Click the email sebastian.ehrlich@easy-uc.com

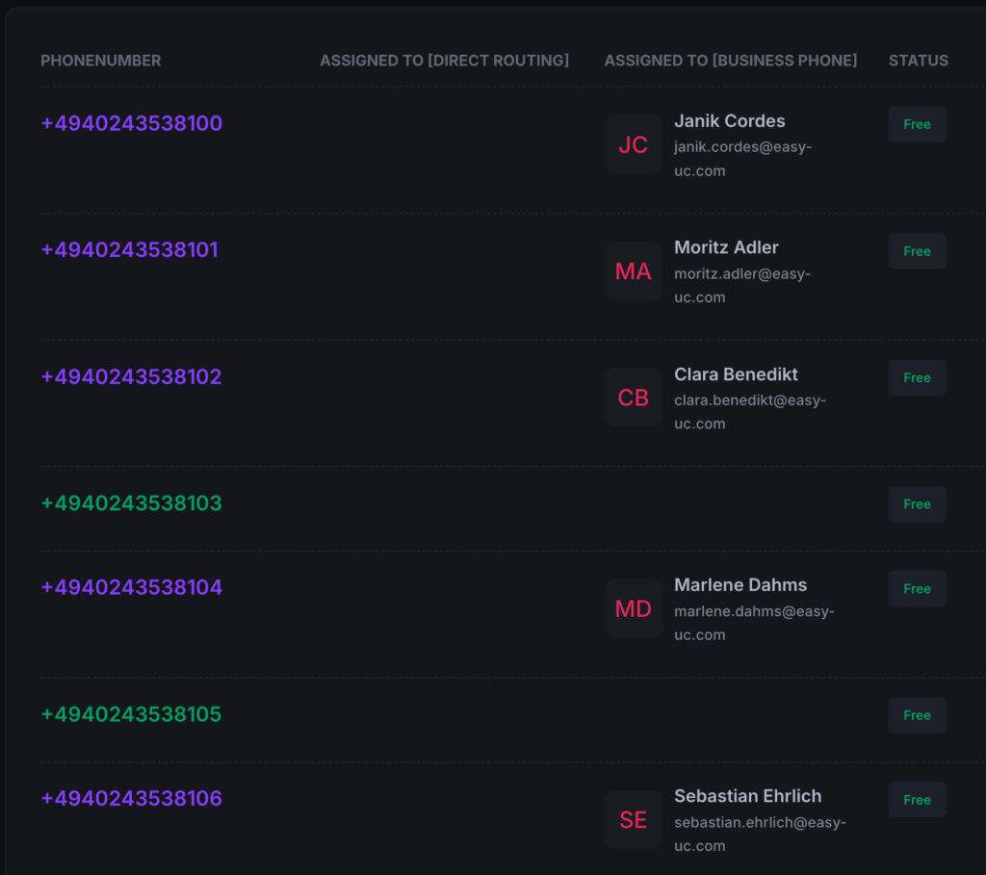[x=759, y=834]
